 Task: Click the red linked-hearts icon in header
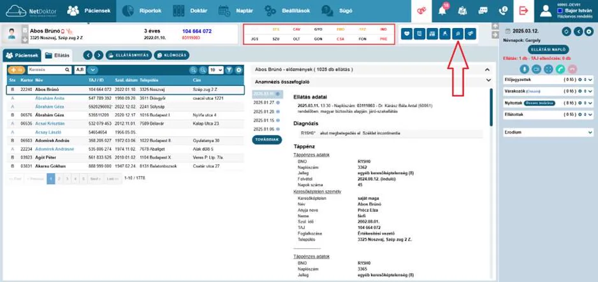point(421,11)
